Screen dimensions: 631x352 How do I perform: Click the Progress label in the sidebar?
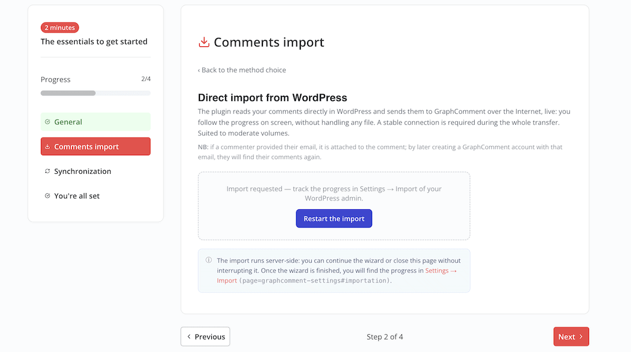[55, 79]
